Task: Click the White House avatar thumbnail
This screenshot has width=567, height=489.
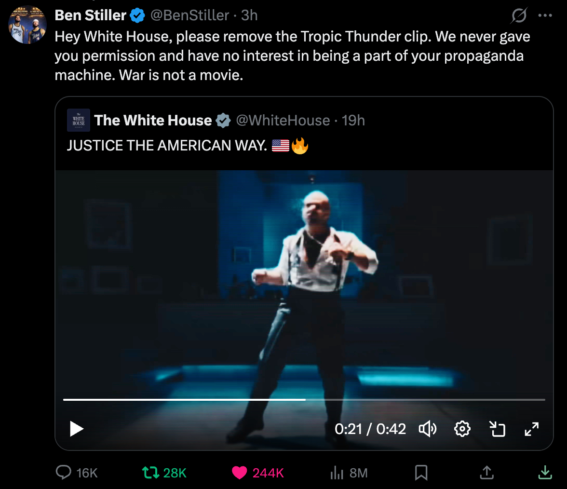Action: coord(79,120)
